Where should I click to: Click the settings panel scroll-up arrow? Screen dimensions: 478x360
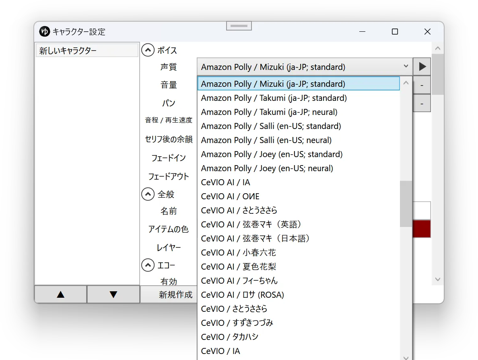point(438,48)
